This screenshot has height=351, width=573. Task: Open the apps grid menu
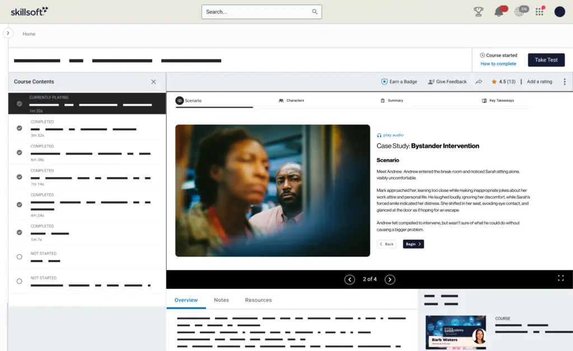point(539,12)
